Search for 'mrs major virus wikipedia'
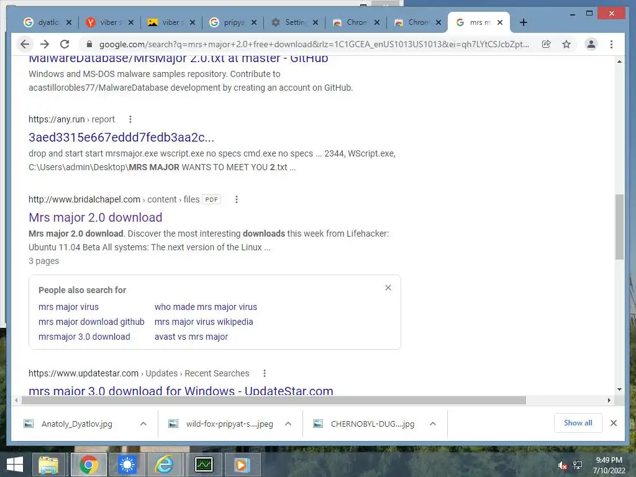The height and width of the screenshot is (477, 636). point(204,322)
